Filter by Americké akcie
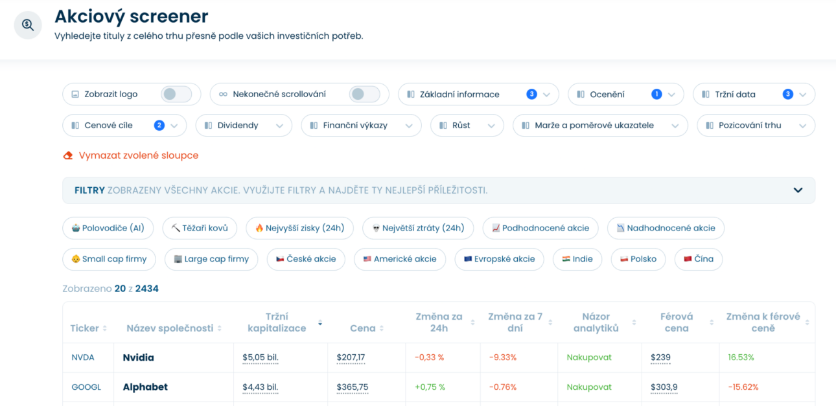 coord(400,259)
